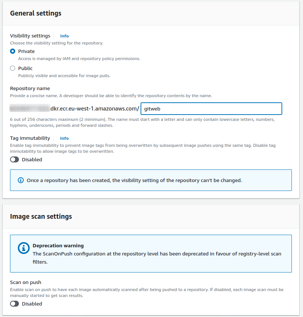This screenshot has width=303, height=317.
Task: Click the dkr.ecr.eu-west-1.amazonaws.com URL prefix
Action: click(95, 109)
